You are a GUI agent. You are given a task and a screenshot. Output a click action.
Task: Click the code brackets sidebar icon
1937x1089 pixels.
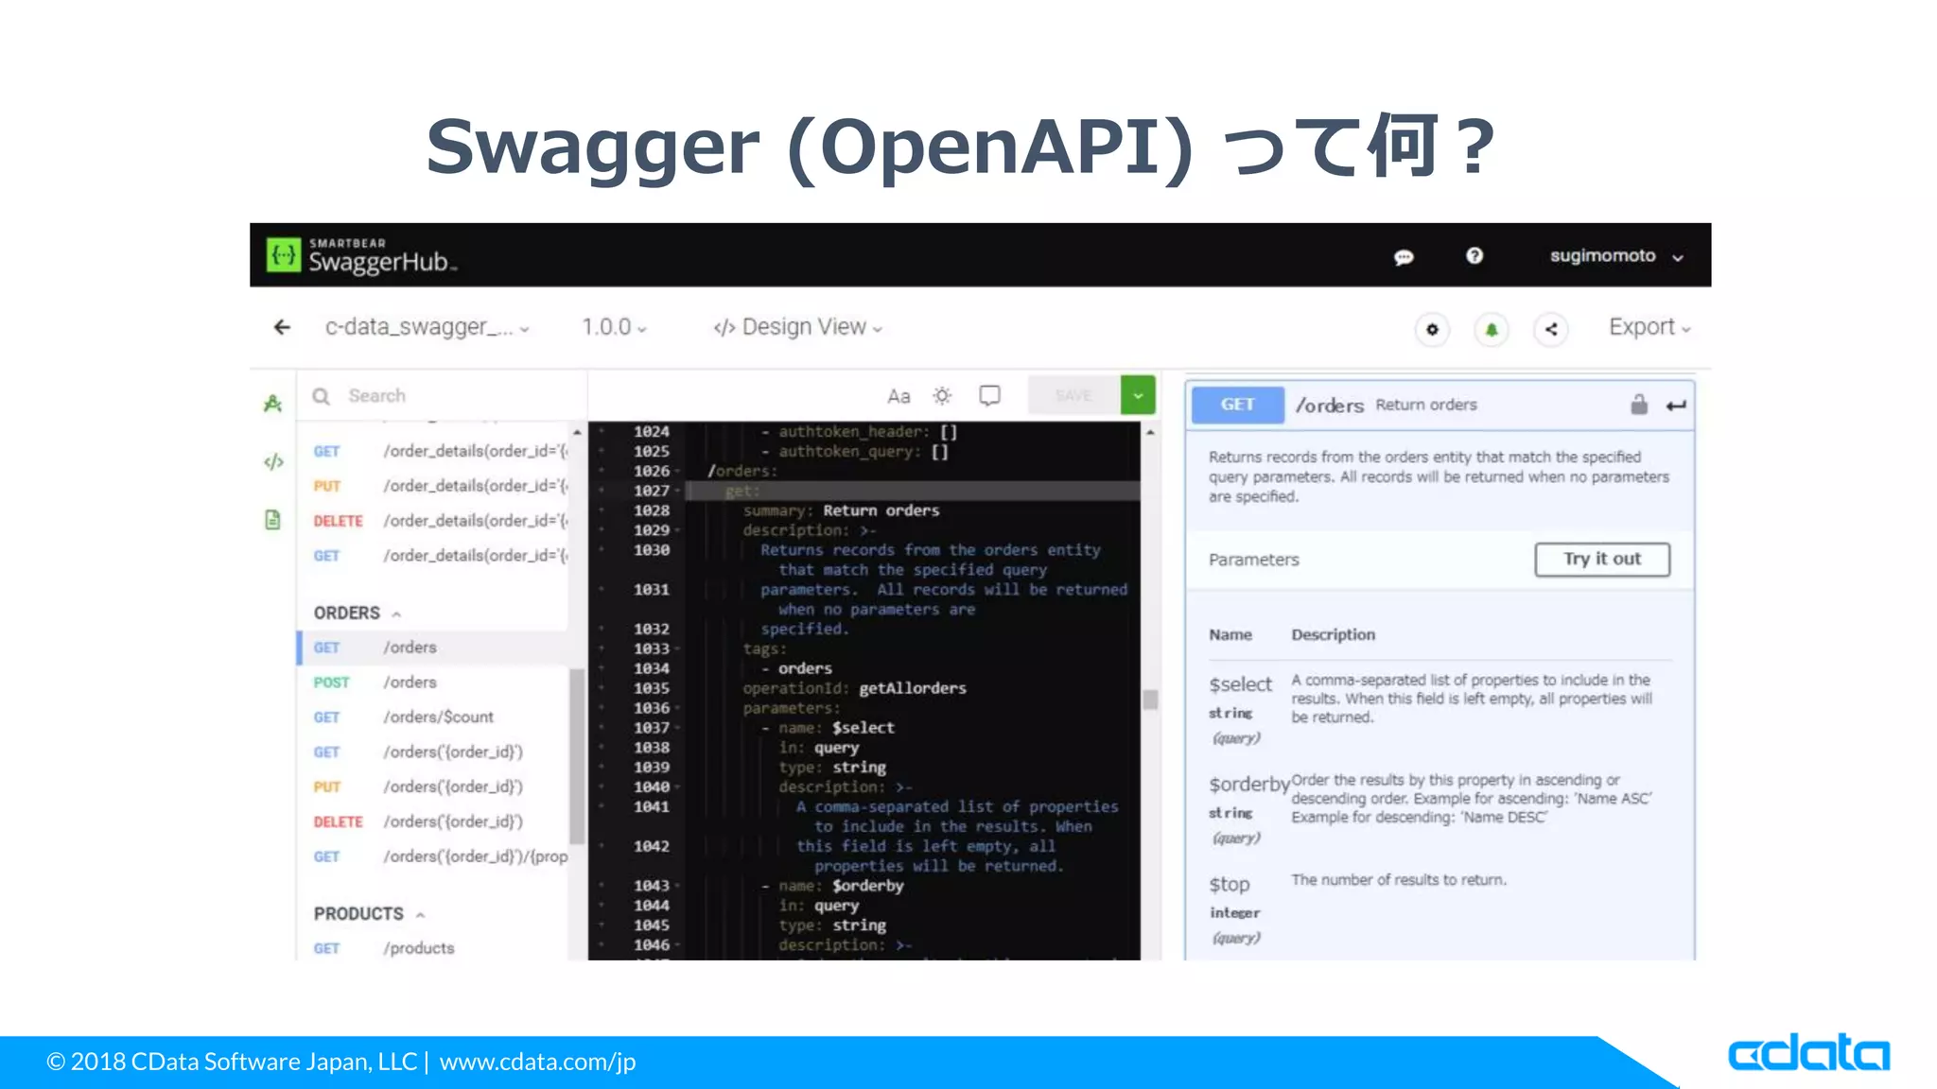[x=273, y=461]
